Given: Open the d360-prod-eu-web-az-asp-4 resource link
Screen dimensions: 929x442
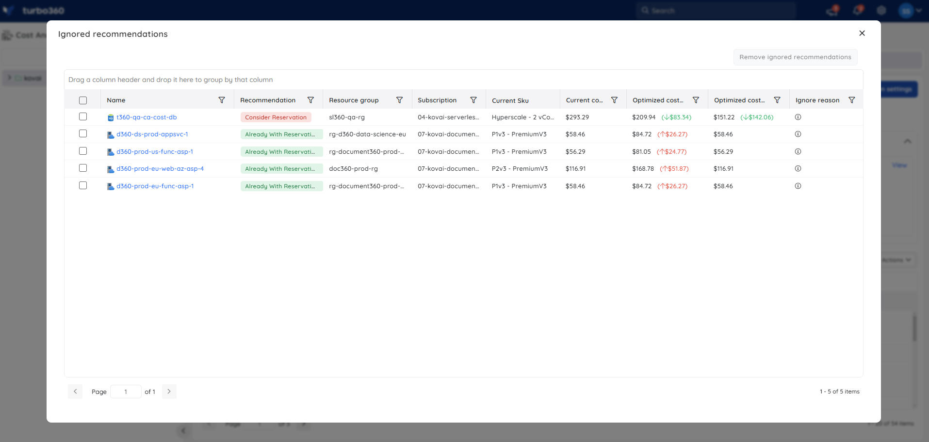Looking at the screenshot, I should [160, 168].
